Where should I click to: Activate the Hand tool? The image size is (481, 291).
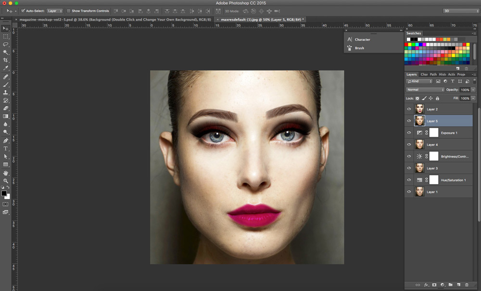[x=6, y=172]
